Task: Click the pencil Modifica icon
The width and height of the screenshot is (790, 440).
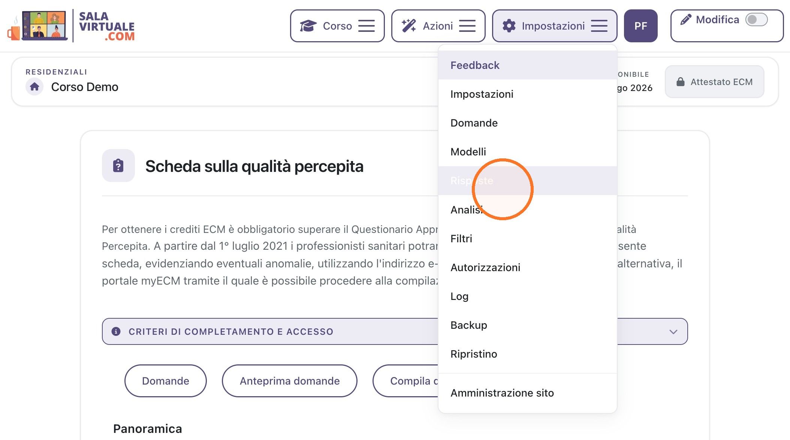Action: (x=686, y=19)
